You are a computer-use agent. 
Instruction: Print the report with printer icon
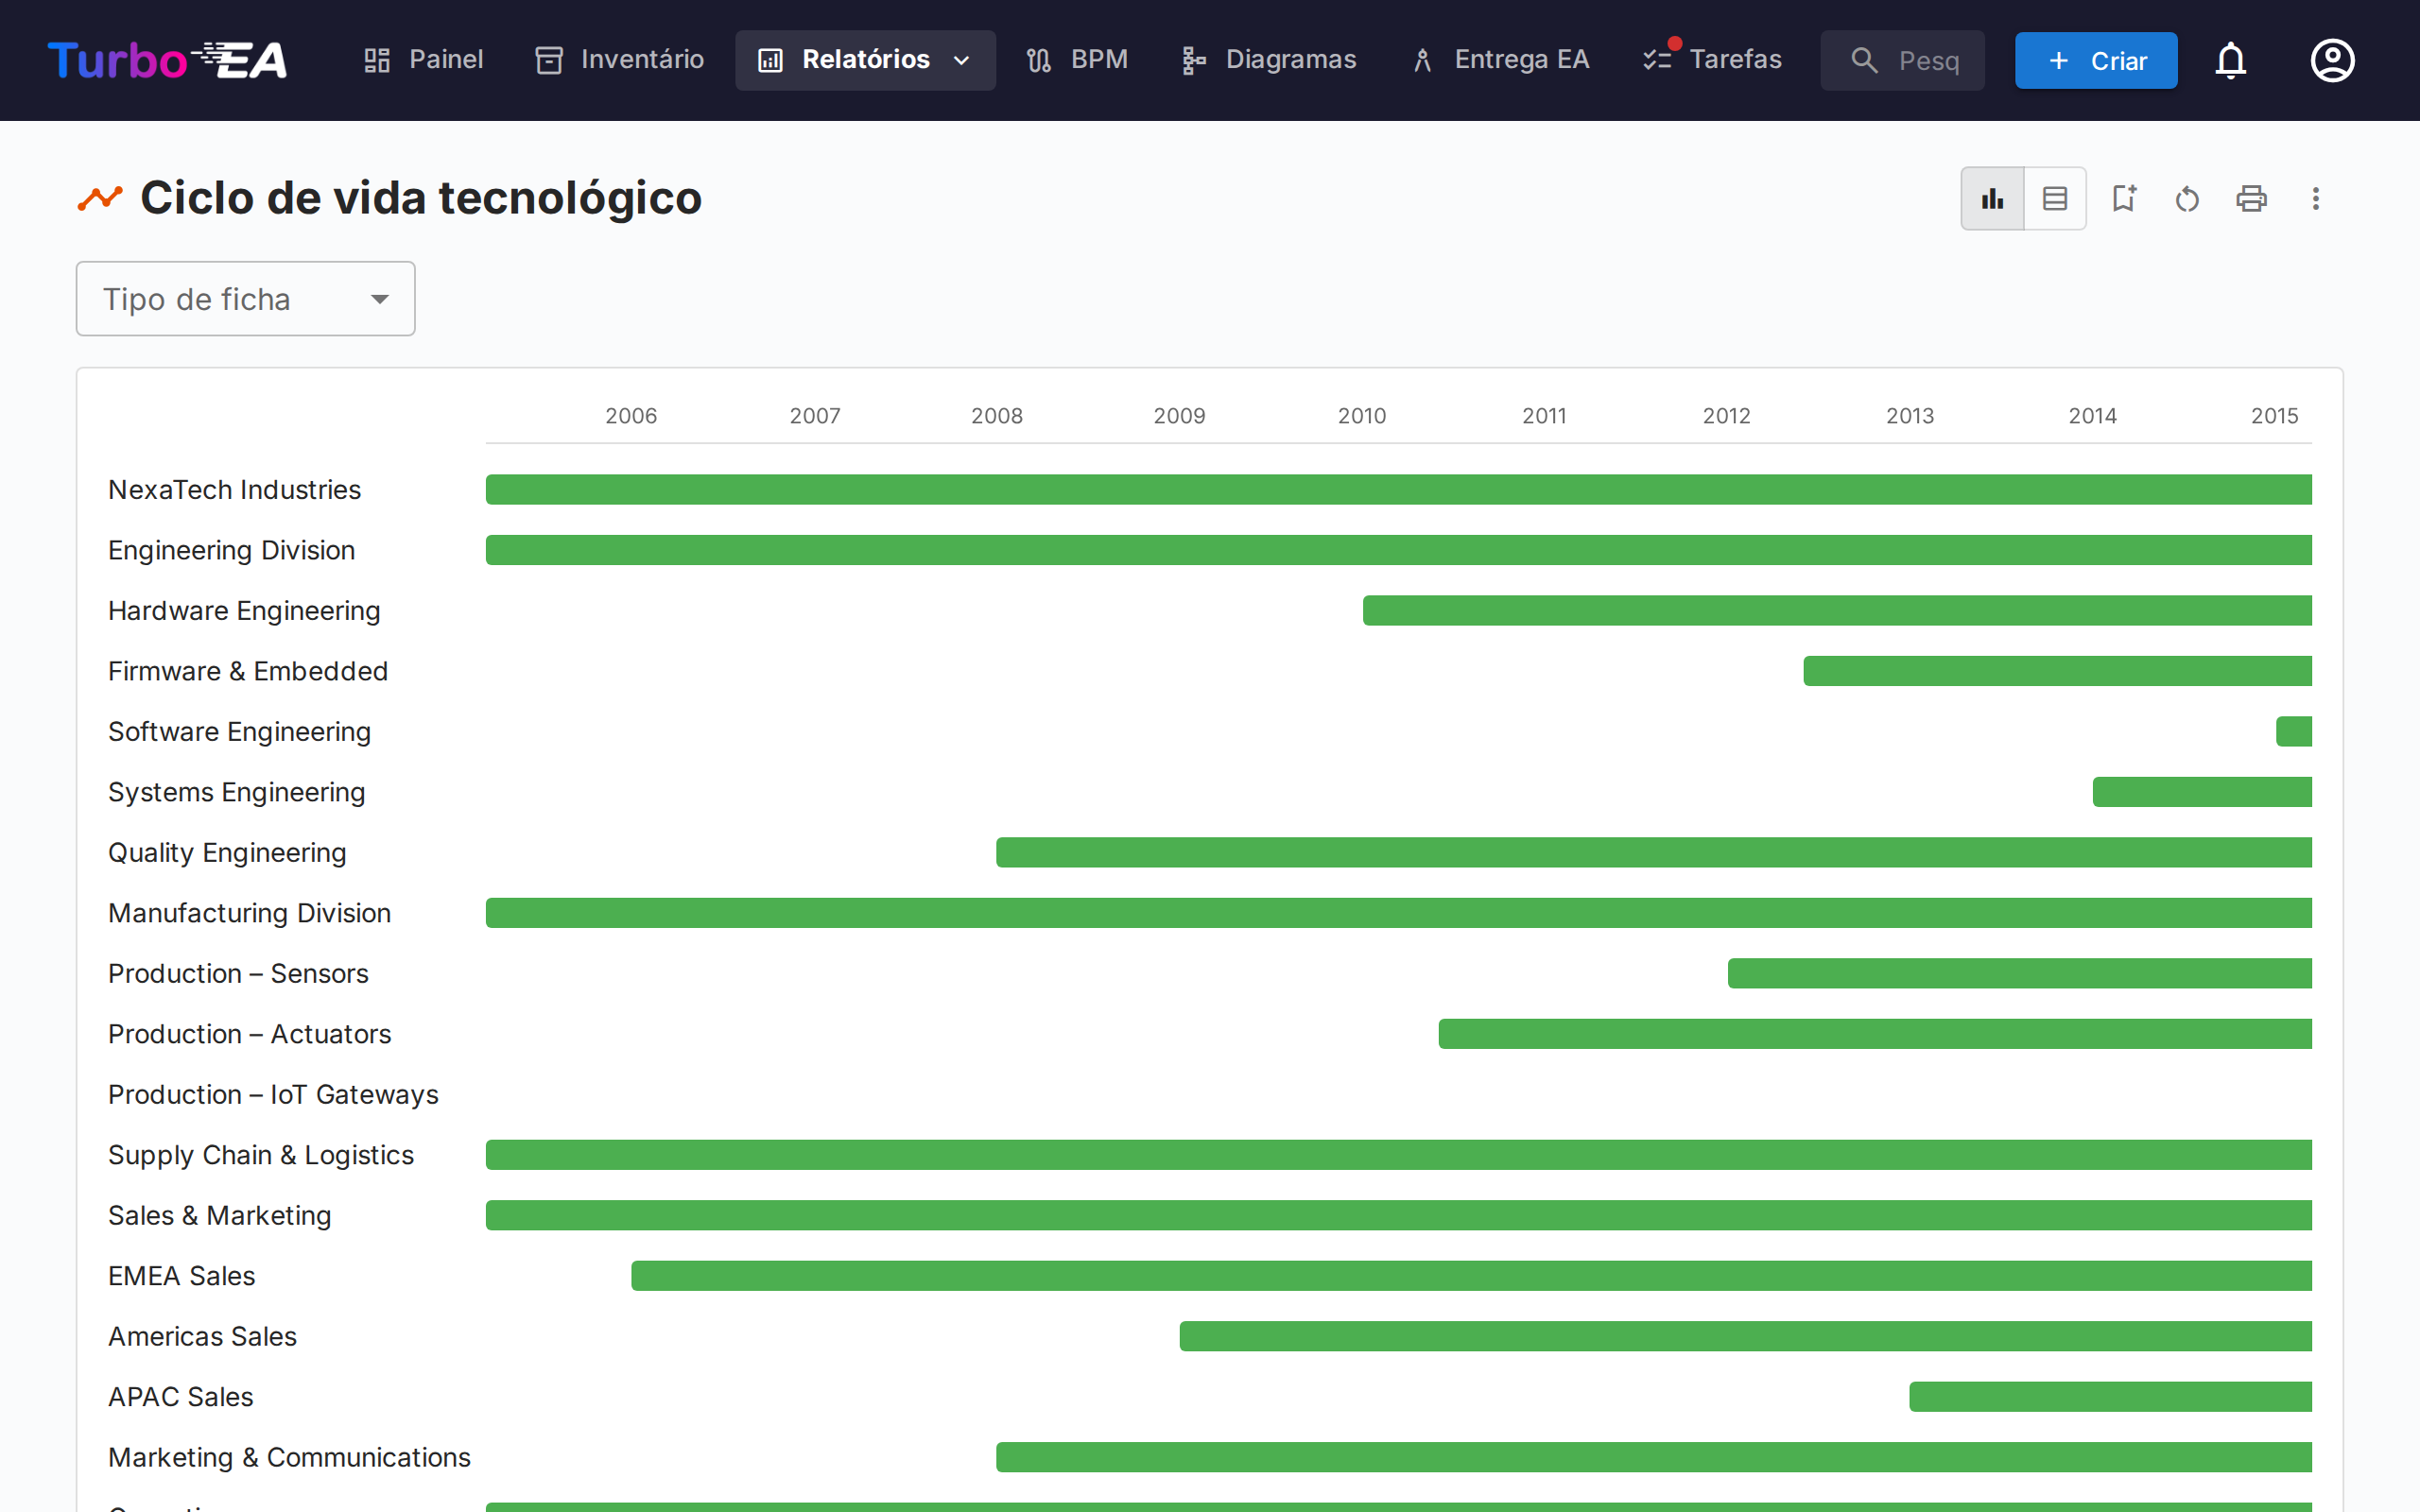(x=2251, y=199)
